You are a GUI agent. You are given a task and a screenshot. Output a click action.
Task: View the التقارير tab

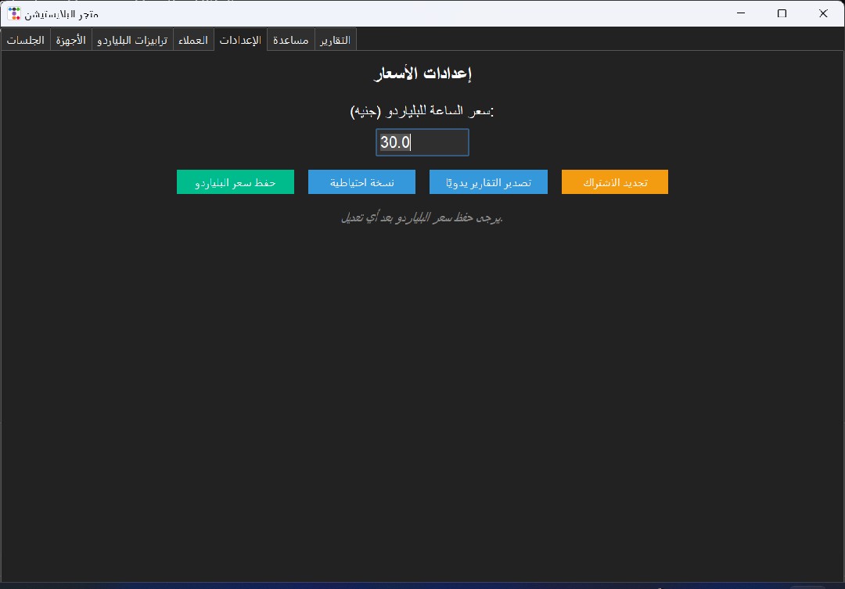tap(336, 40)
